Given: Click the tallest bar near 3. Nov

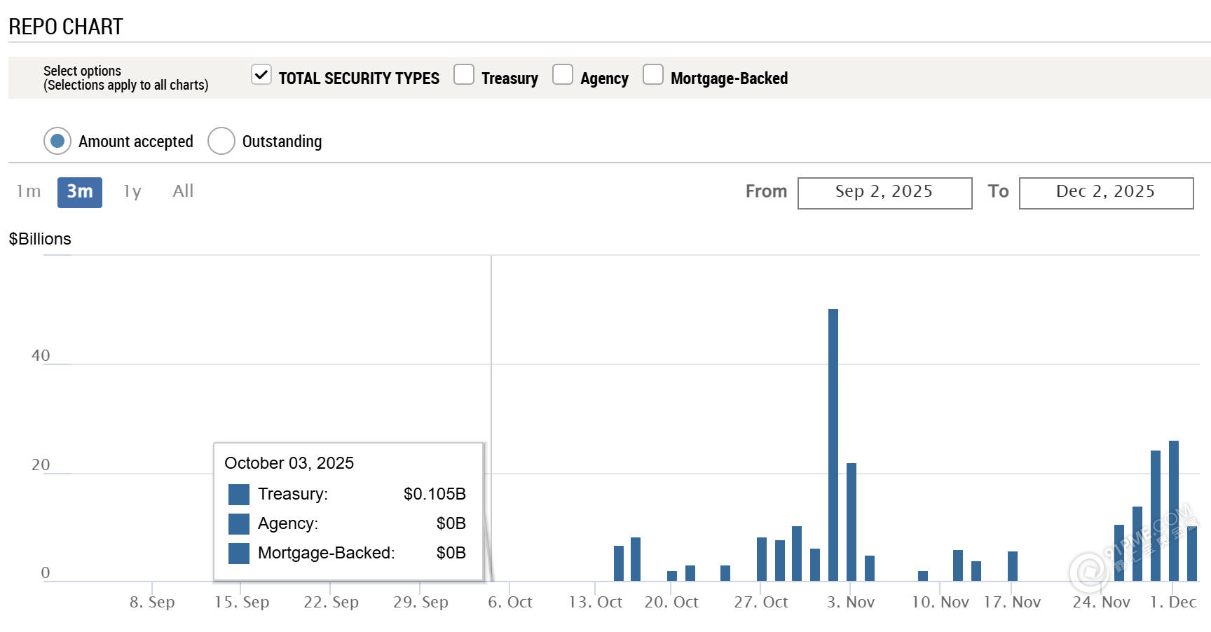Looking at the screenshot, I should [x=833, y=445].
